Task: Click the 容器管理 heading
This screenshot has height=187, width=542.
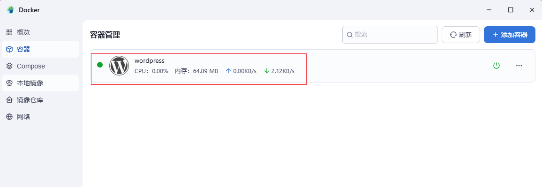Action: point(105,35)
